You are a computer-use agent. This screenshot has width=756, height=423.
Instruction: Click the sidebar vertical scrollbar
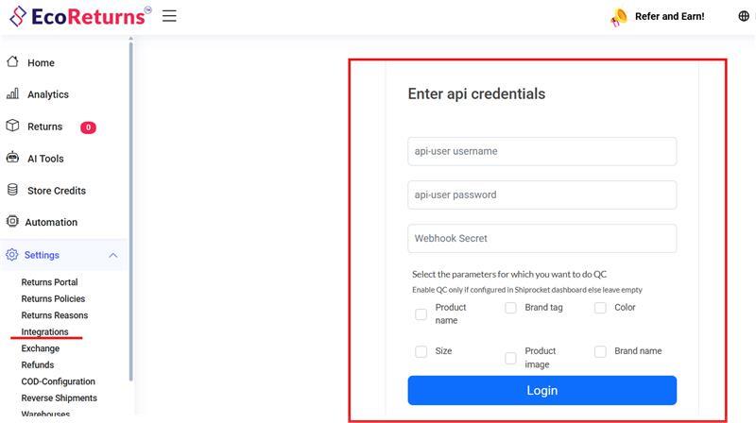tap(131, 189)
